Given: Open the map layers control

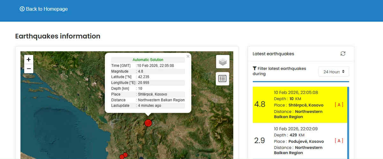Looking at the screenshot, I should [222, 62].
